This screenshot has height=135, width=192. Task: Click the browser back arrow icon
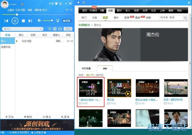(x=79, y=3)
